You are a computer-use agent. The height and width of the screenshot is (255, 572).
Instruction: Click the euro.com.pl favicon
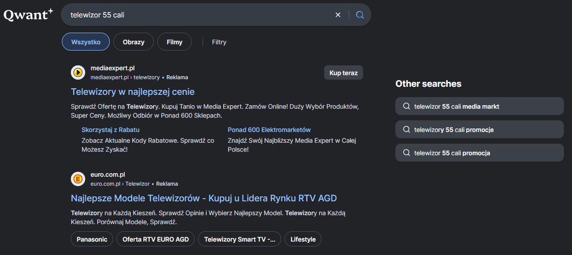(x=78, y=179)
